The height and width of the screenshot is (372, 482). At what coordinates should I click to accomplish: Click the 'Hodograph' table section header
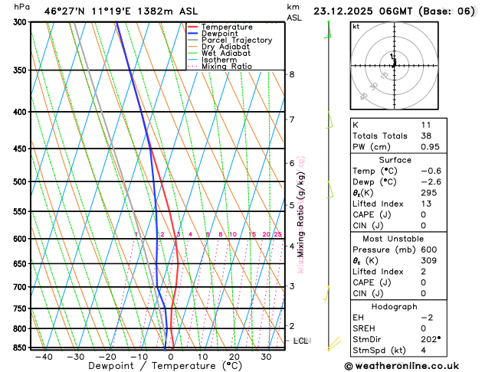395,307
